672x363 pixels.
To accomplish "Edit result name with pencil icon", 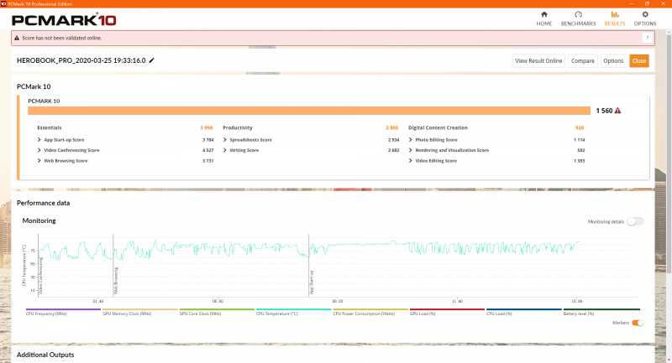I will [152, 60].
